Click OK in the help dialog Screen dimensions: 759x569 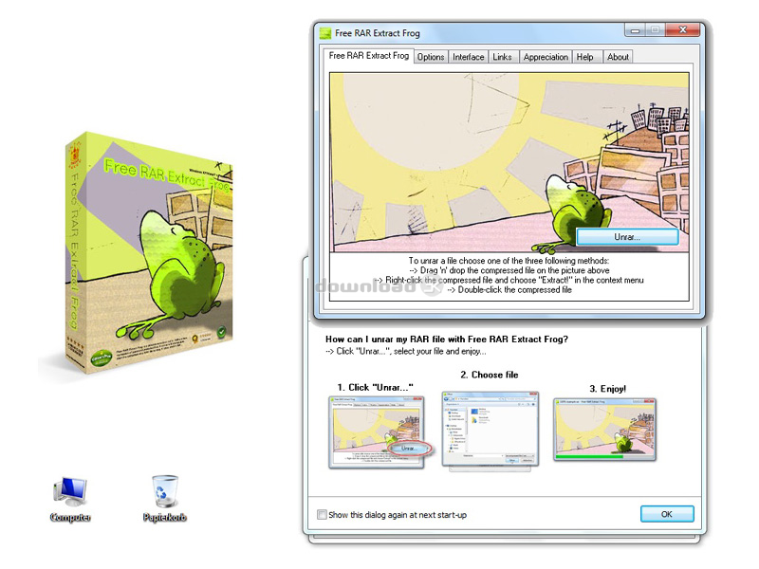[x=667, y=514]
